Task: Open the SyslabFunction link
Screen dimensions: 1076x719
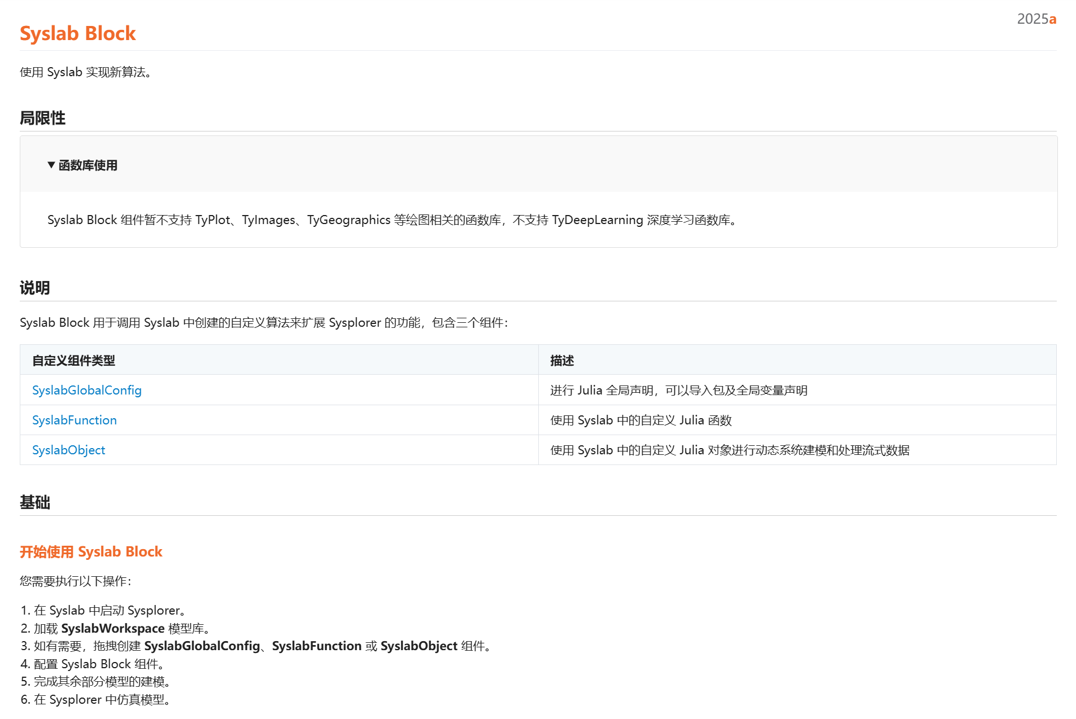Action: coord(75,420)
